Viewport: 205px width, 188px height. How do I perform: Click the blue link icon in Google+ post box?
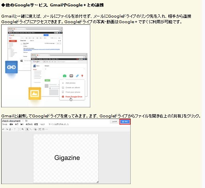[77, 76]
